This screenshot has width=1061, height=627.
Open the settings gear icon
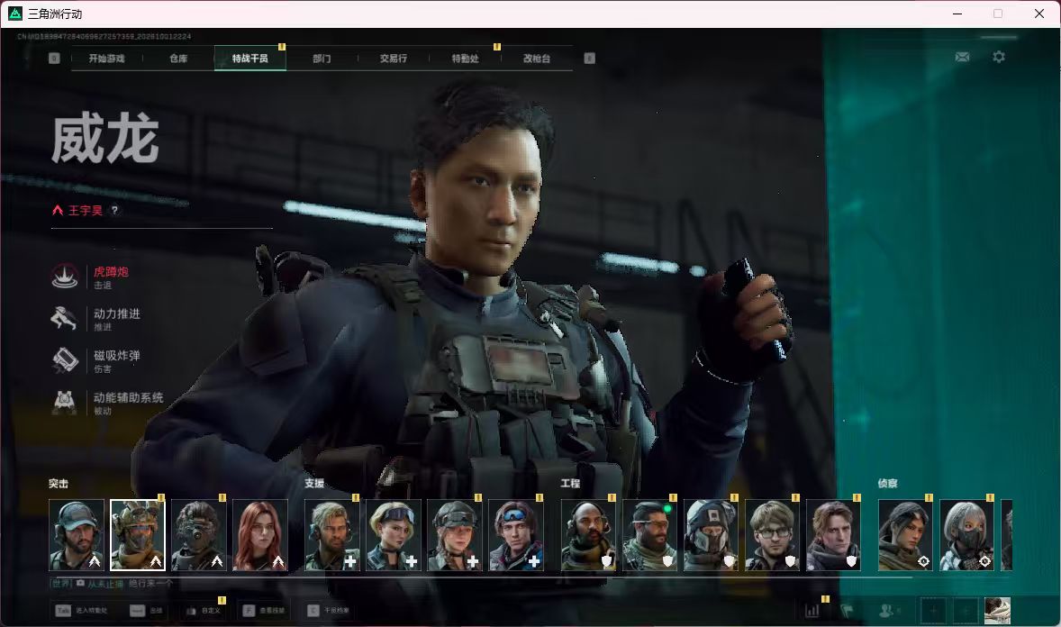pos(999,57)
